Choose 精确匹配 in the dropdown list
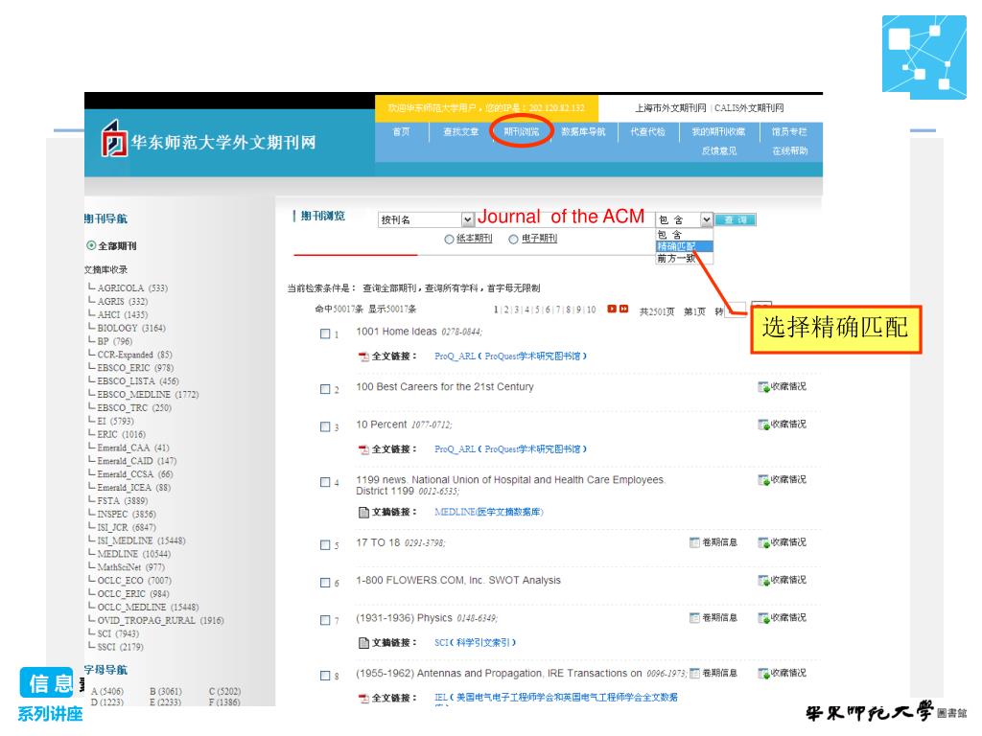982x736 pixels. pyautogui.click(x=684, y=246)
